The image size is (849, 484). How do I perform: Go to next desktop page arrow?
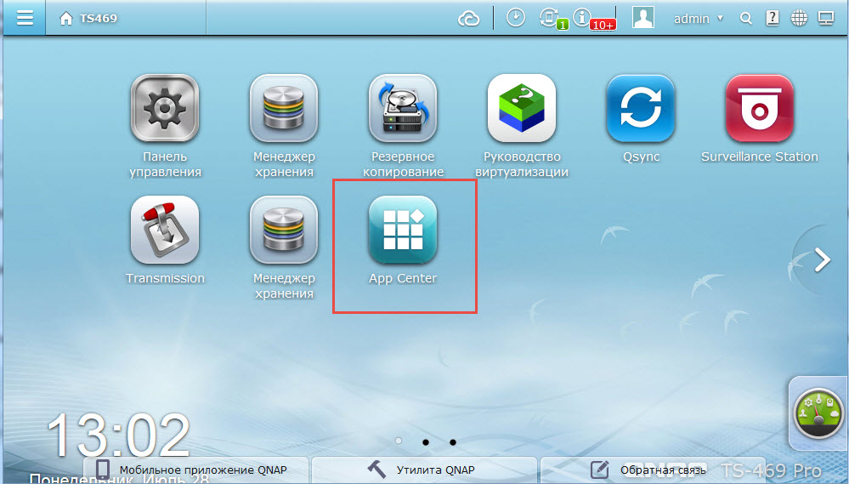822,260
